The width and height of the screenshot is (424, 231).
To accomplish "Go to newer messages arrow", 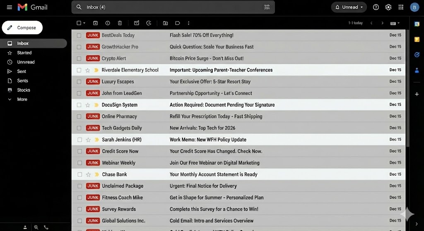I will coord(371,23).
